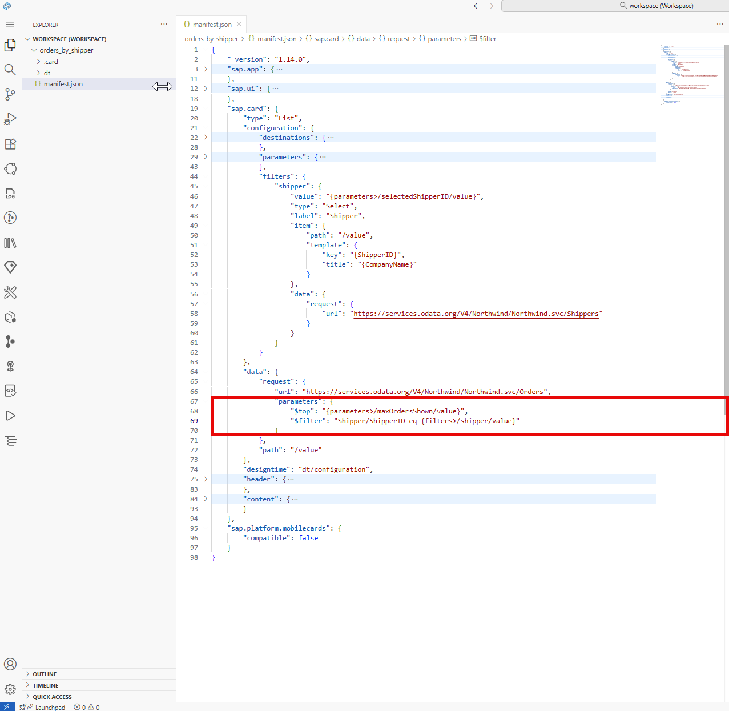Expand the QUICK ACCESS section
The height and width of the screenshot is (711, 729).
(x=52, y=697)
